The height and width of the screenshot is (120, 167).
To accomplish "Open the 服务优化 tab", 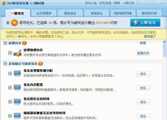I will [x=70, y=13].
